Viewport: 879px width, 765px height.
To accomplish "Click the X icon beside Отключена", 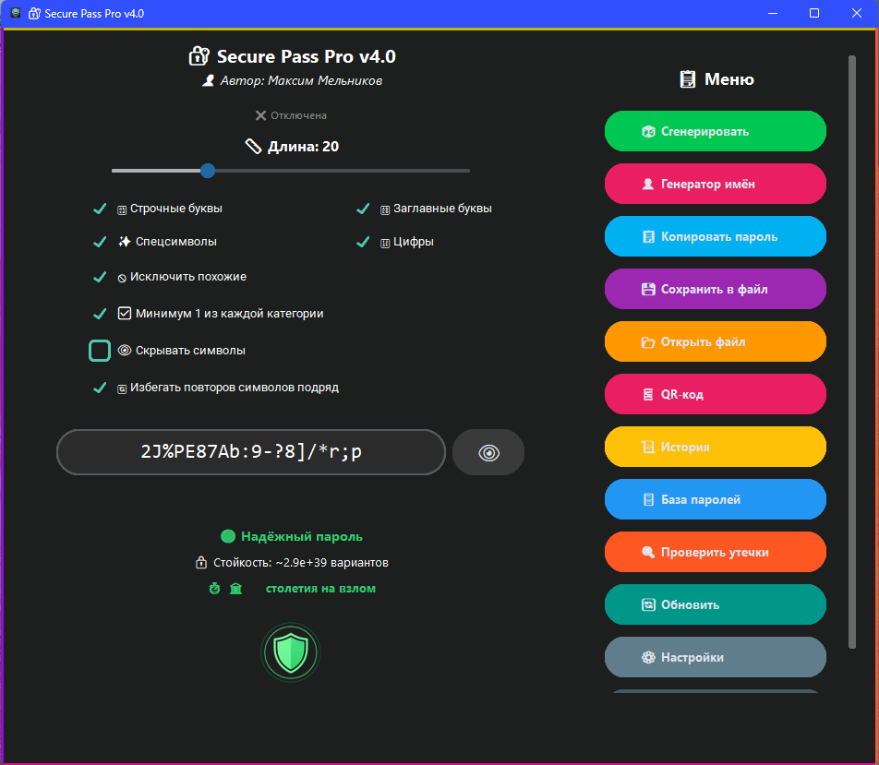I will 260,115.
